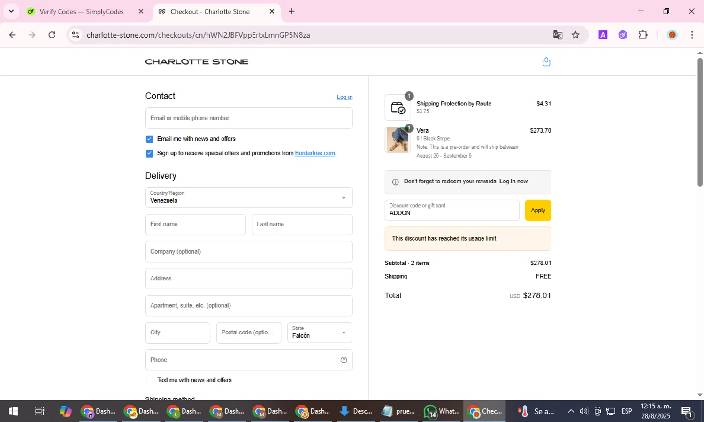Open the WhatsApp taskbar app
The height and width of the screenshot is (422, 704).
tap(442, 411)
